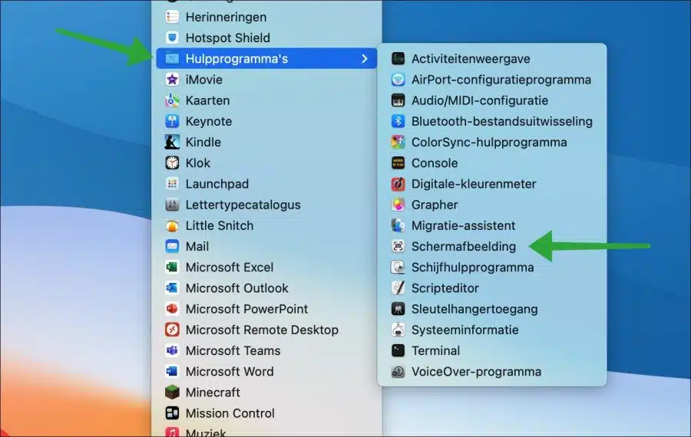Open the Hulpprogramma's menu entry

pyautogui.click(x=266, y=58)
